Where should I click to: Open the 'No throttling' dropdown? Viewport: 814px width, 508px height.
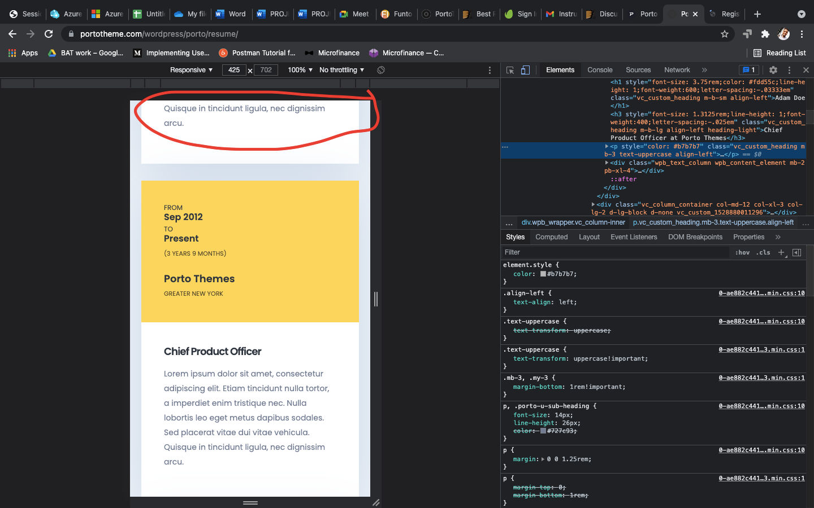coord(341,70)
